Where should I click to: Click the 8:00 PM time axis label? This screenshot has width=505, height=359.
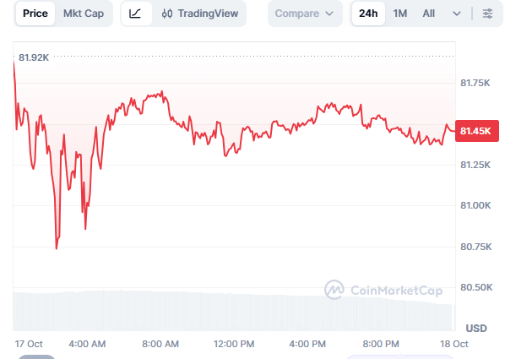[x=381, y=344]
